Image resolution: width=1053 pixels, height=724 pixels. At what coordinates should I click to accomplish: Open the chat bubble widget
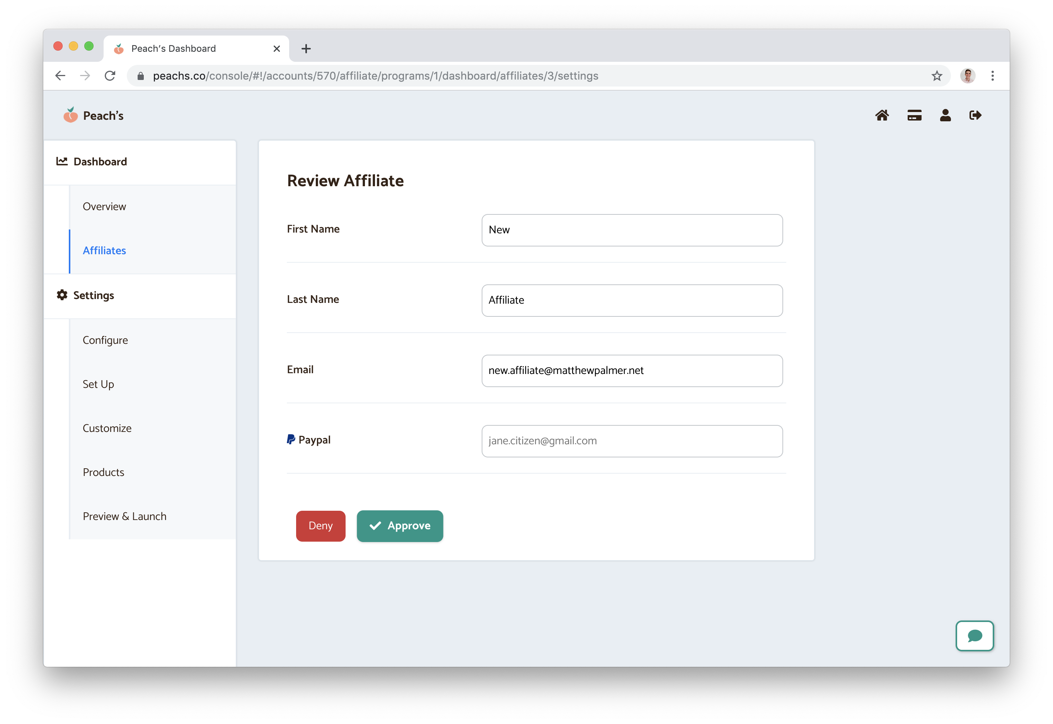click(x=975, y=636)
